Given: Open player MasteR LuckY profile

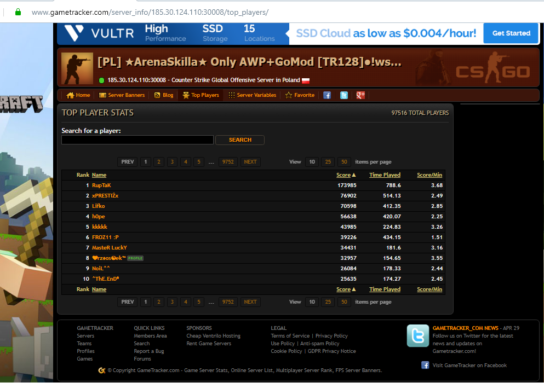Looking at the screenshot, I should pyautogui.click(x=109, y=248).
